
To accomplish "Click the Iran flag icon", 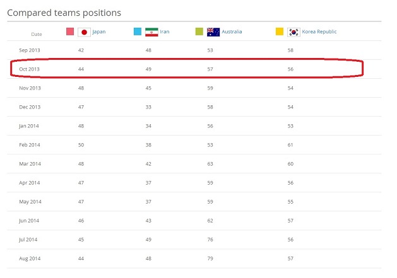I will (151, 32).
